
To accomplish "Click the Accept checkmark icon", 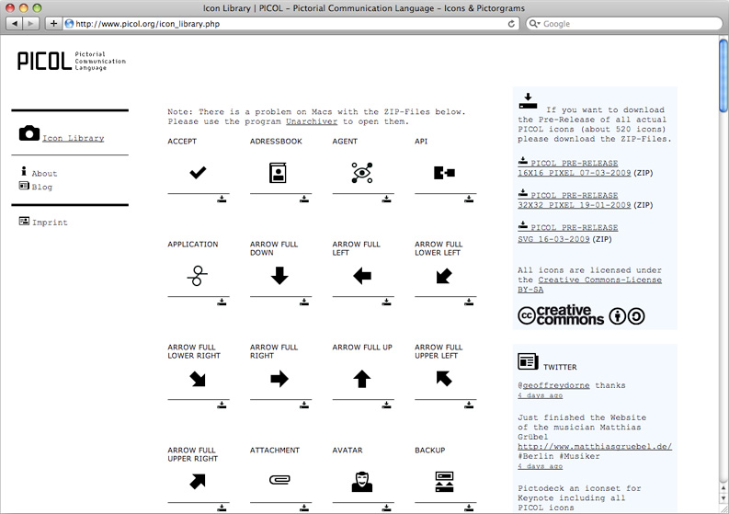I will click(198, 173).
